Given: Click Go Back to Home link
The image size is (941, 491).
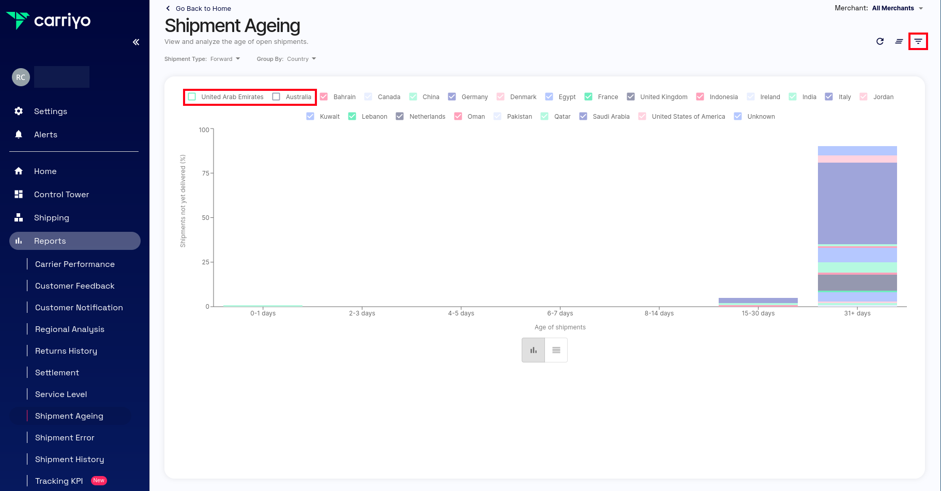Looking at the screenshot, I should click(x=203, y=8).
